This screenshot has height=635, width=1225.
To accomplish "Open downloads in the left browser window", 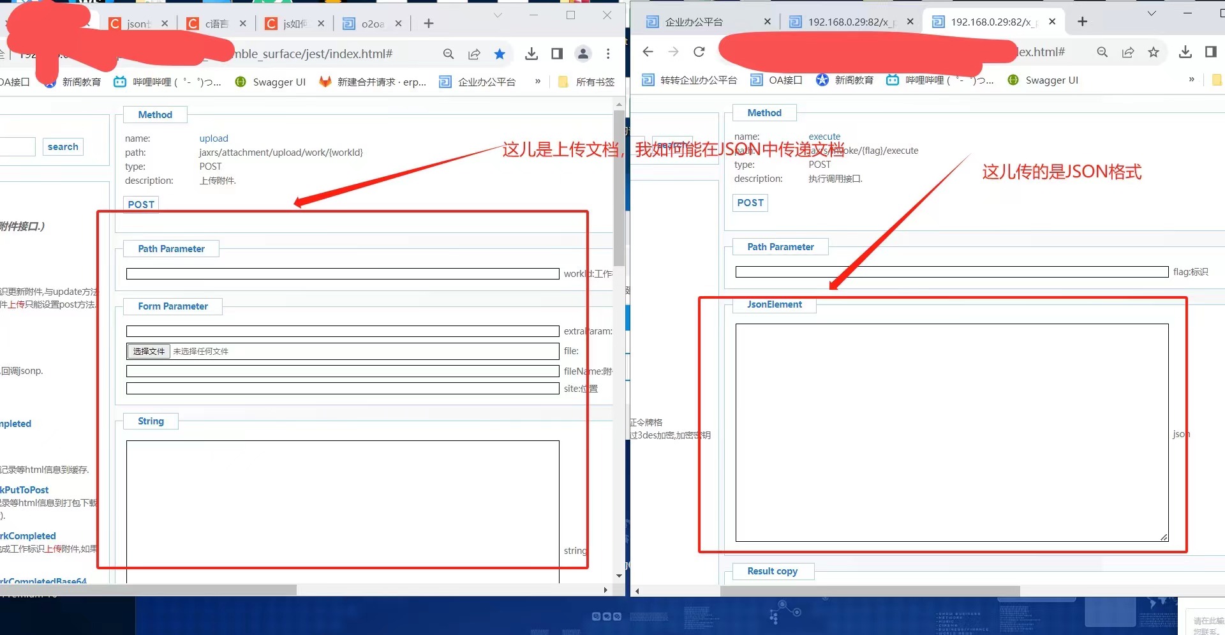I will [531, 54].
